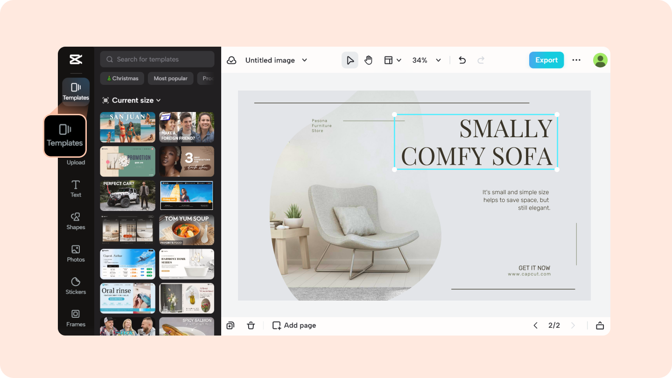Open the 34% zoom level dropdown
The image size is (672, 378).
[x=427, y=60]
